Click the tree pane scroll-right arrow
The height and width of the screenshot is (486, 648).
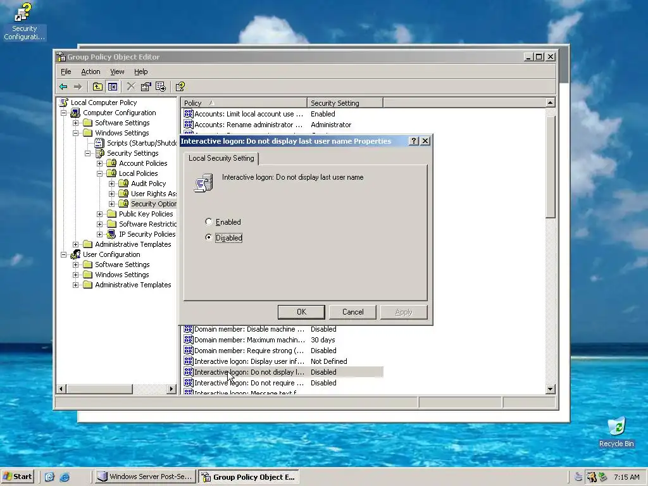click(171, 389)
